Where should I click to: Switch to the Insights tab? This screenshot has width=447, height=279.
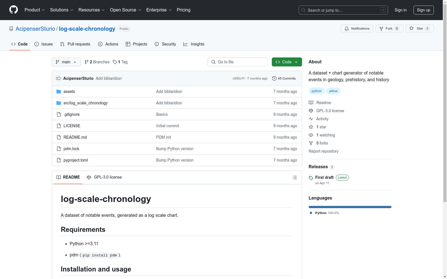(x=194, y=44)
